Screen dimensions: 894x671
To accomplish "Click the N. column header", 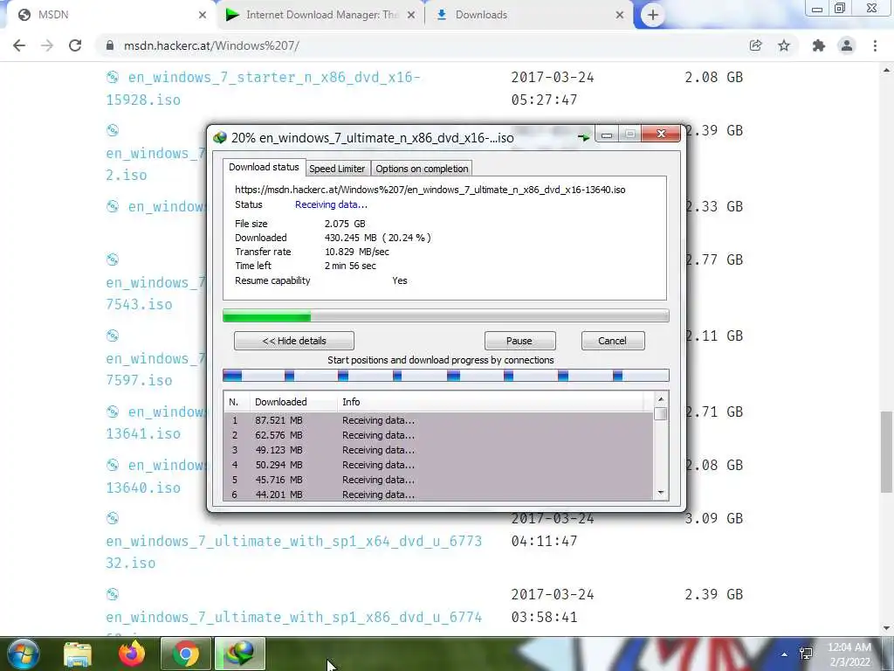I will pyautogui.click(x=237, y=402).
